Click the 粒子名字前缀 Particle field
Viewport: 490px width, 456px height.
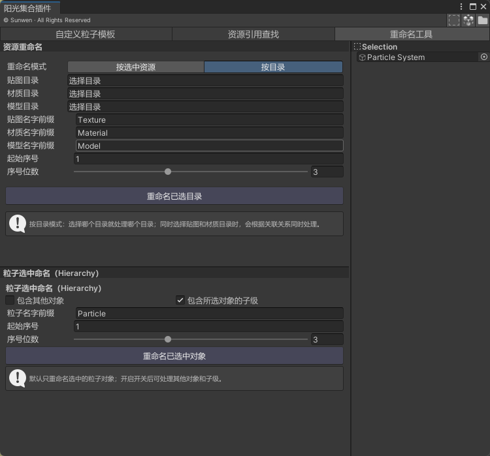[209, 313]
